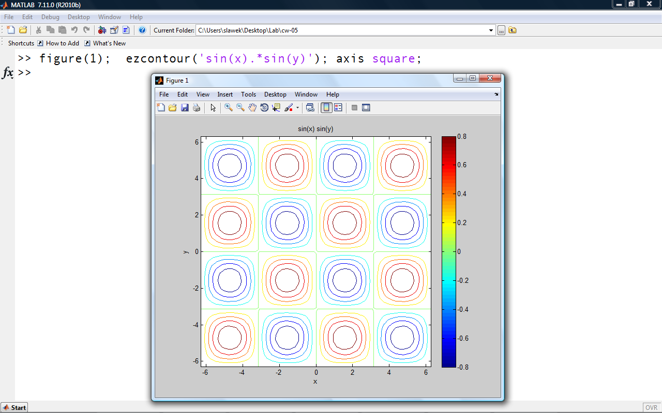Click the fx function browser button

coord(8,73)
